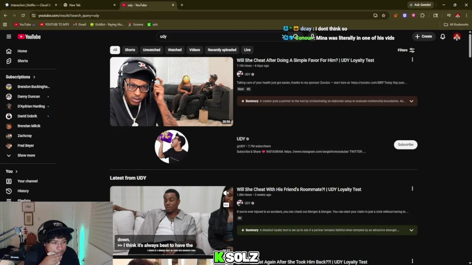Screen dimensions: 472x265
Task: Subscribe to the UDY channel
Action: (406, 145)
